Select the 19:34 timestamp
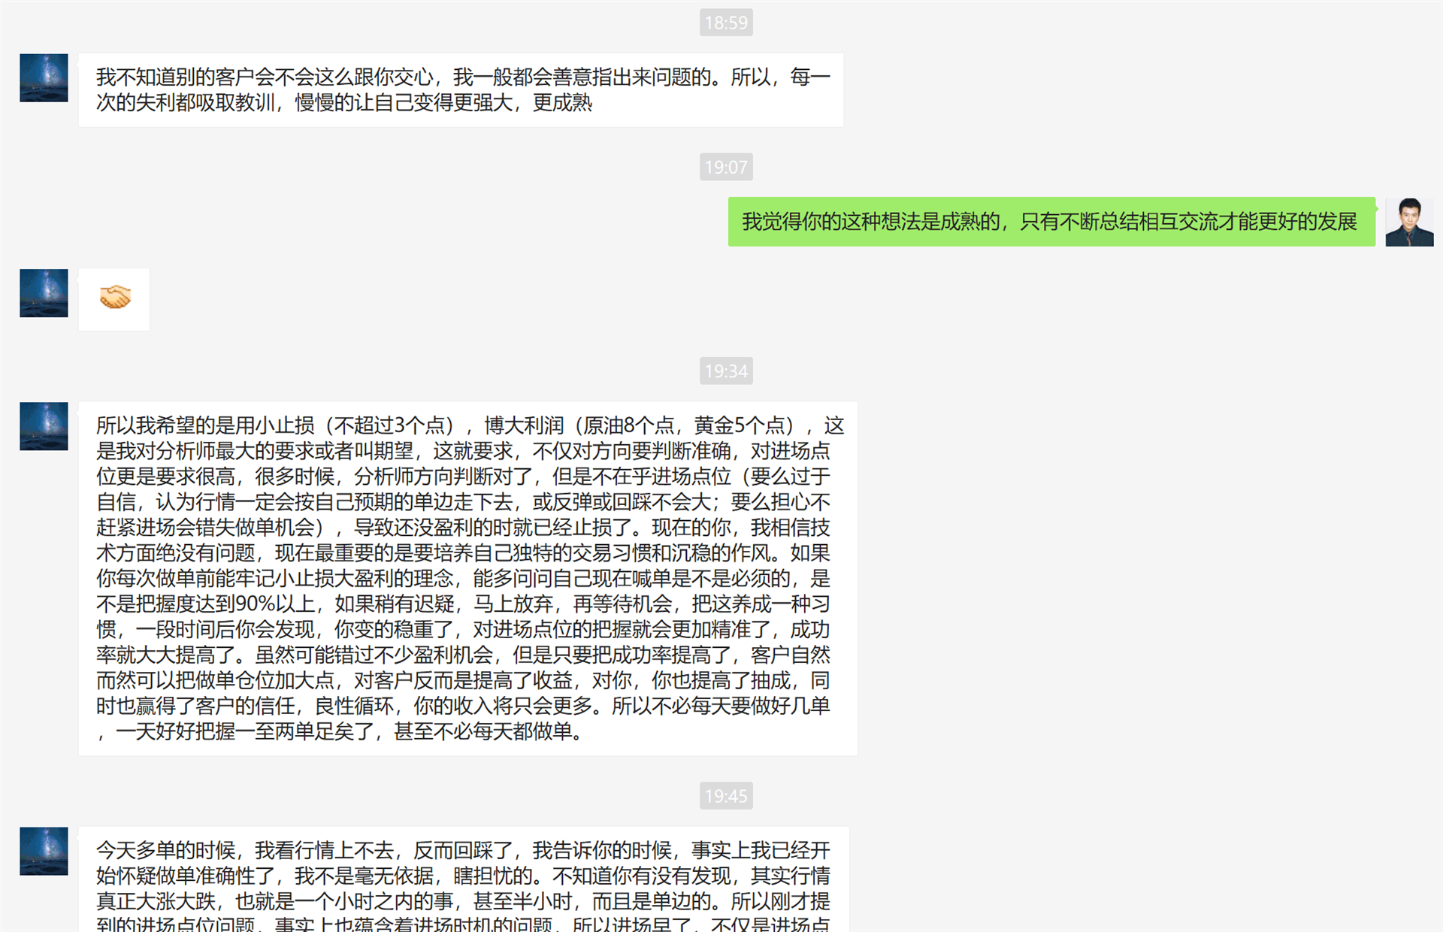Viewport: 1443px width, 932px height. (726, 371)
